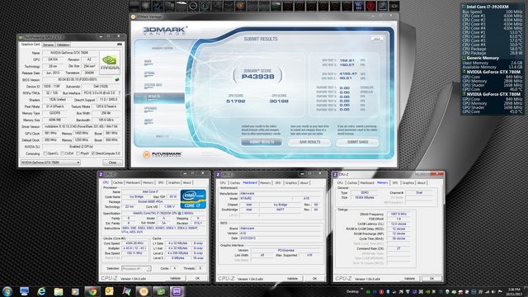Screen dimensions: 528x297
Task: Open the Caches tab in the first CPU-Z window
Action: [118, 182]
